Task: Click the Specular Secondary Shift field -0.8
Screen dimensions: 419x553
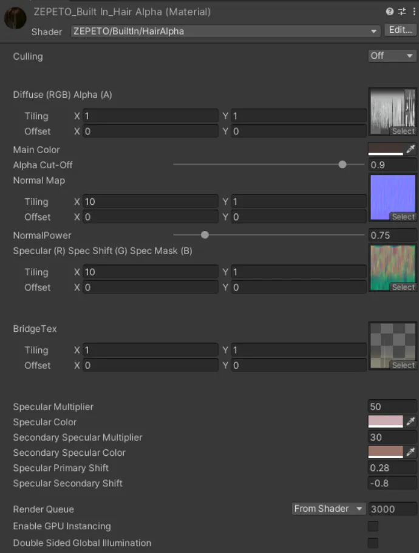Action: point(392,483)
